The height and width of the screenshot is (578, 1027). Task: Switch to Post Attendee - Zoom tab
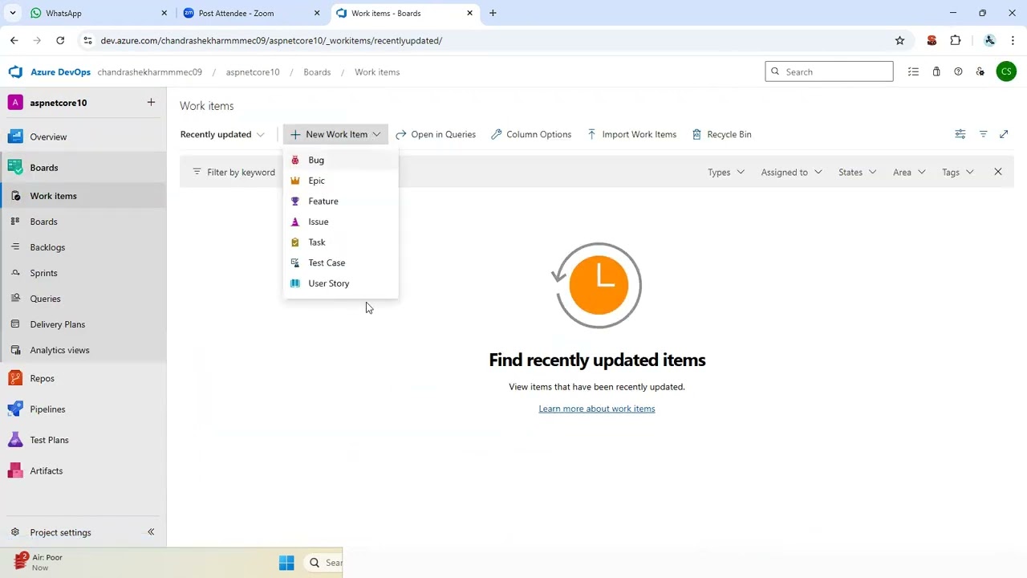pos(251,13)
